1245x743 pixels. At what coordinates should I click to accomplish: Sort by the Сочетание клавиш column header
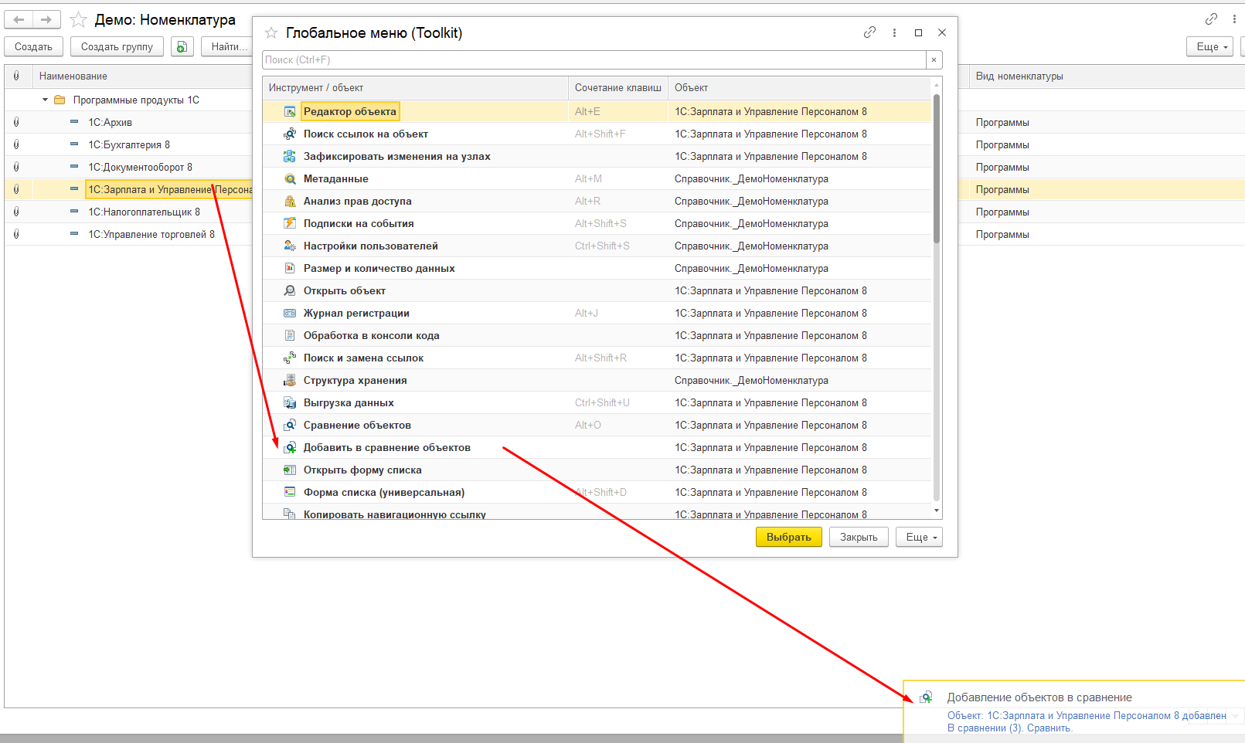coord(618,88)
